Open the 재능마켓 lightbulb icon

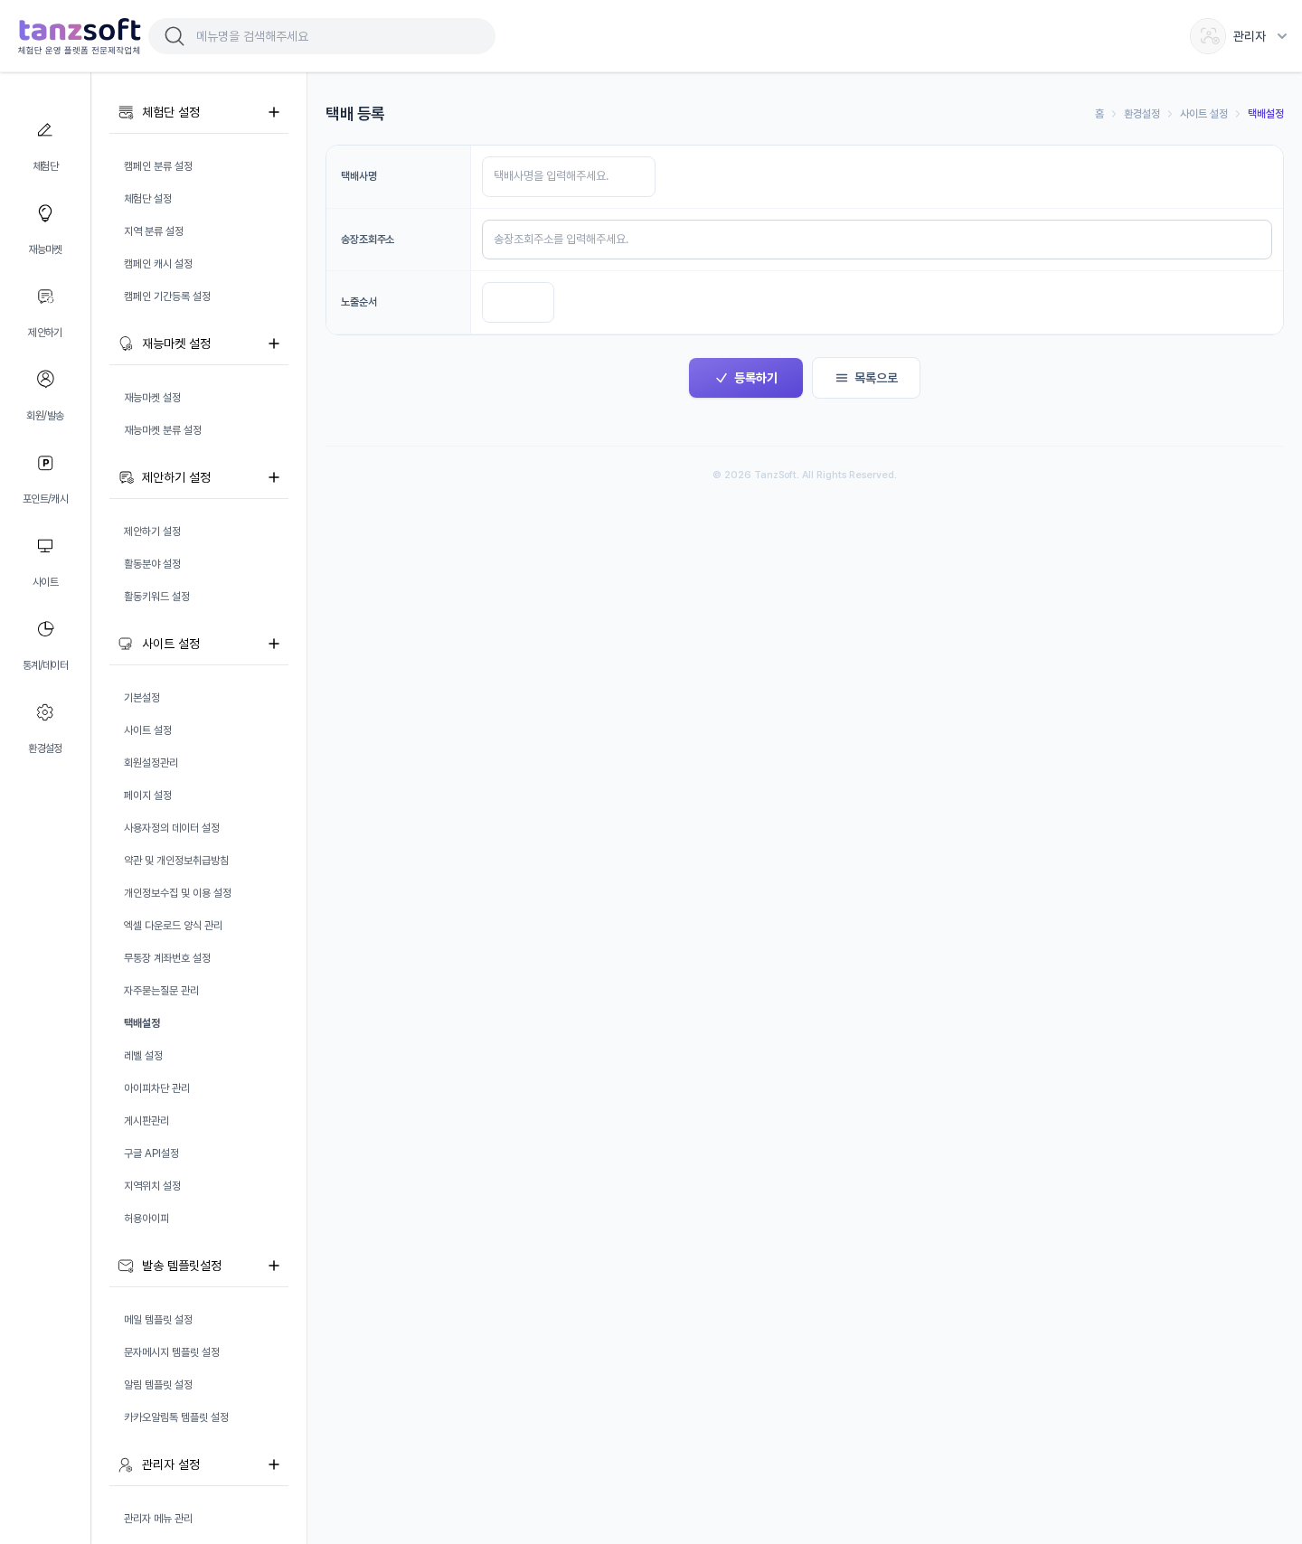[x=45, y=213]
